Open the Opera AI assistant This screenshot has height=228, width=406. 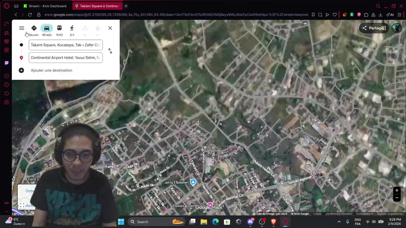click(390, 15)
